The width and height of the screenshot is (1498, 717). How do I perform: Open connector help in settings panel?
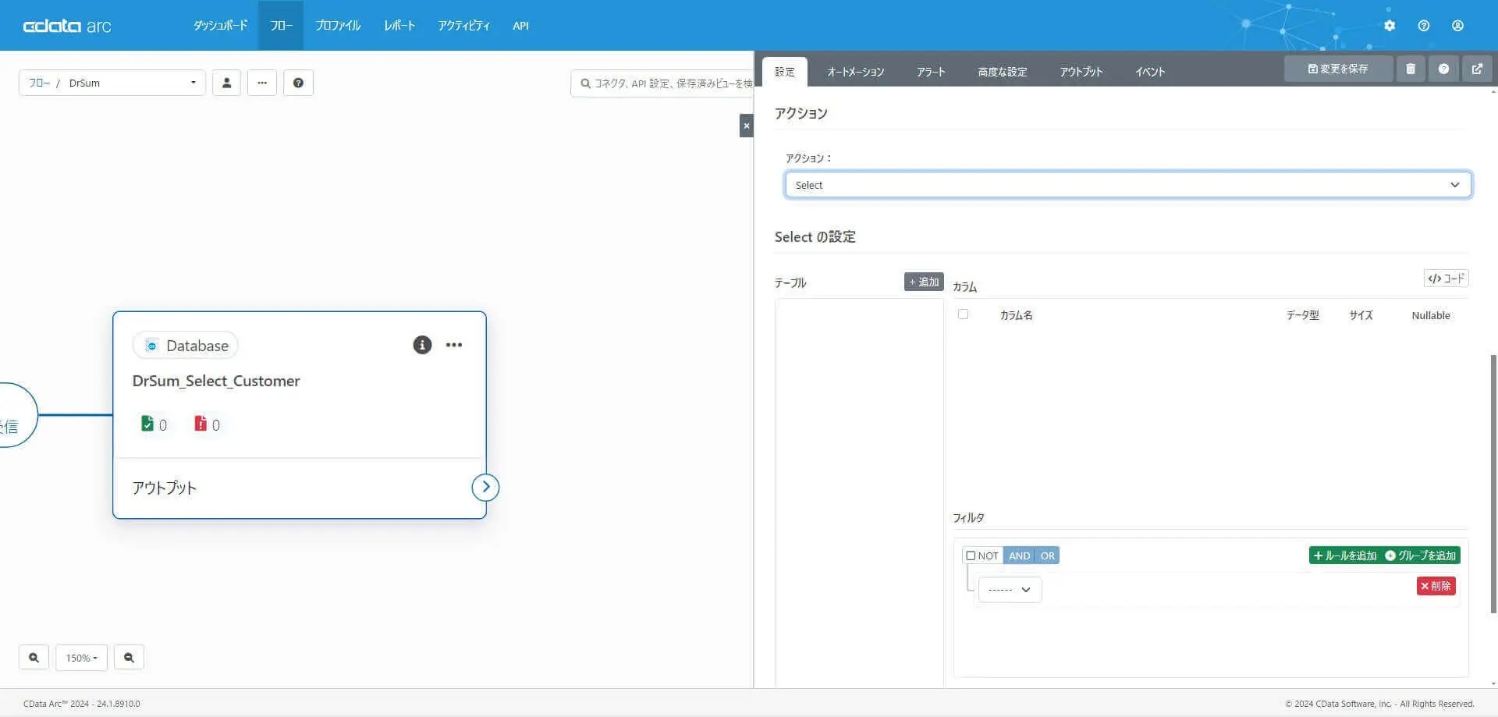click(x=1444, y=69)
